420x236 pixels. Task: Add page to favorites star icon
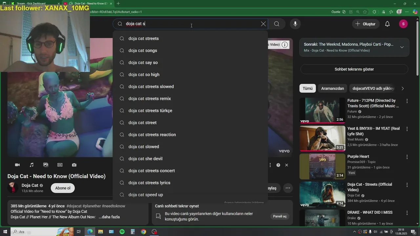pyautogui.click(x=365, y=12)
